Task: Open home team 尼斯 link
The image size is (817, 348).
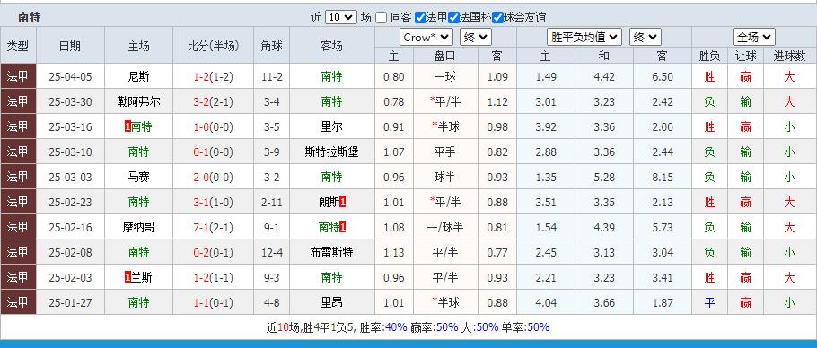Action: pyautogui.click(x=138, y=77)
